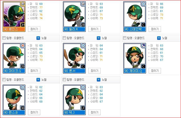The width and height of the screenshot is (181, 118).
Task: Click the umbrella icon on 제이미.Q card
Action: click(x=144, y=46)
